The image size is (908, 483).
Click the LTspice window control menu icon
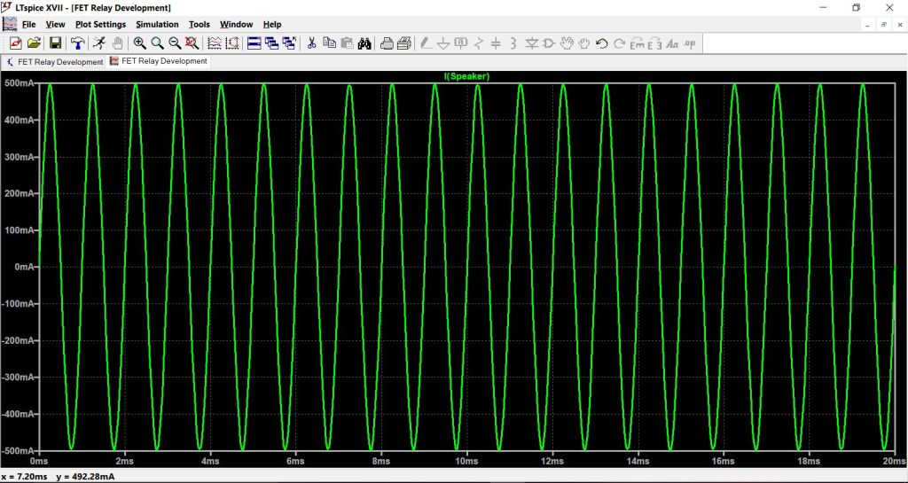pyautogui.click(x=7, y=7)
